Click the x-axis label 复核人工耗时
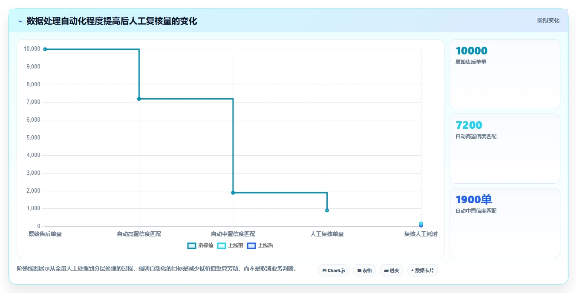 (x=421, y=234)
